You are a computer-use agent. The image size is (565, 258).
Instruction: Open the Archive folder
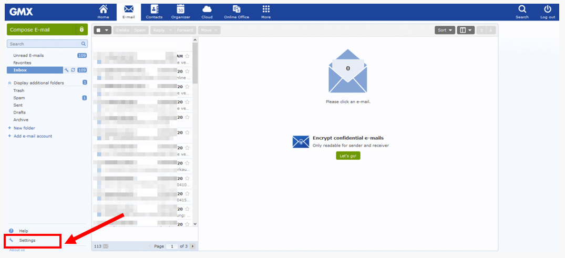pyautogui.click(x=21, y=120)
